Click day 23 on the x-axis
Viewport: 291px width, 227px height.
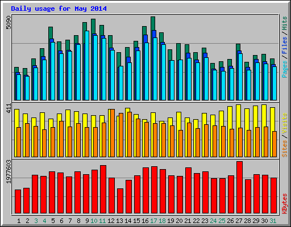tap(205, 221)
